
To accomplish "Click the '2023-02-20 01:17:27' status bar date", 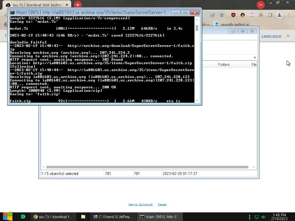I will pyautogui.click(x=180, y=174).
